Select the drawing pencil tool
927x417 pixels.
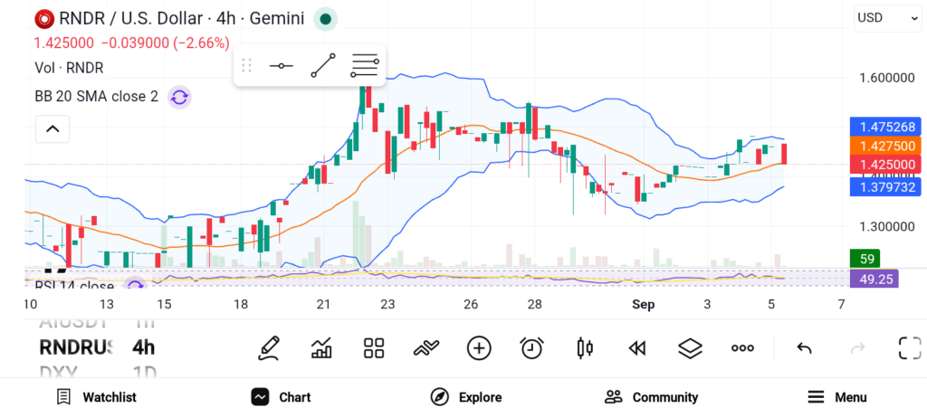tap(268, 348)
